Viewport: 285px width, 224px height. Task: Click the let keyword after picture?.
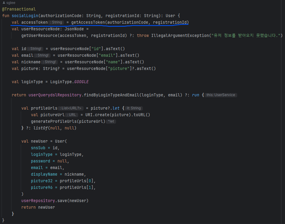point(116,108)
